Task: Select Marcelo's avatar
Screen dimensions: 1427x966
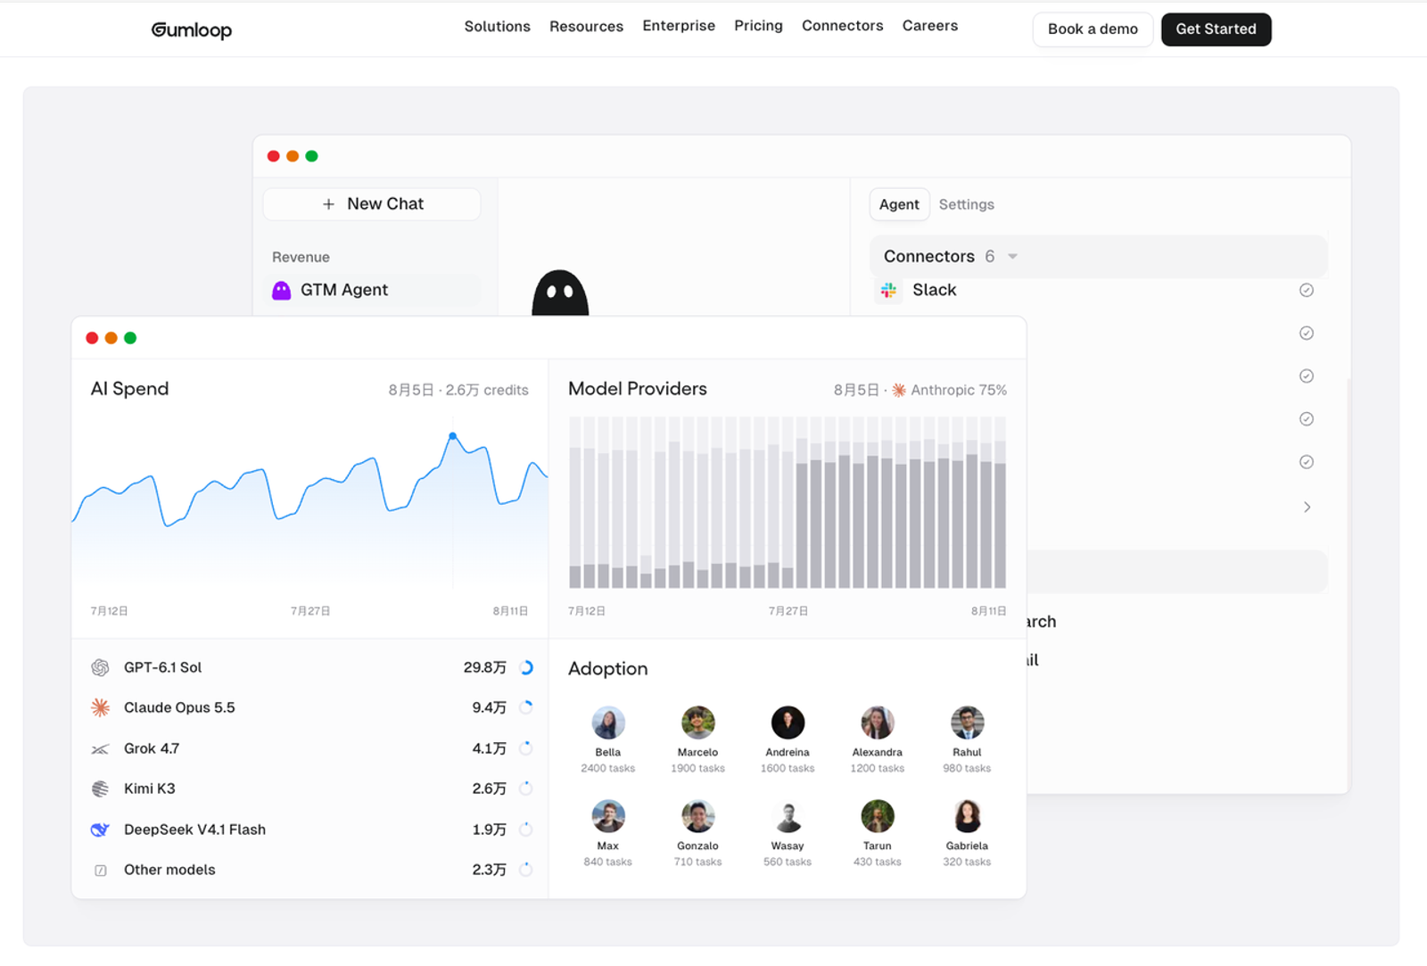Action: (698, 722)
